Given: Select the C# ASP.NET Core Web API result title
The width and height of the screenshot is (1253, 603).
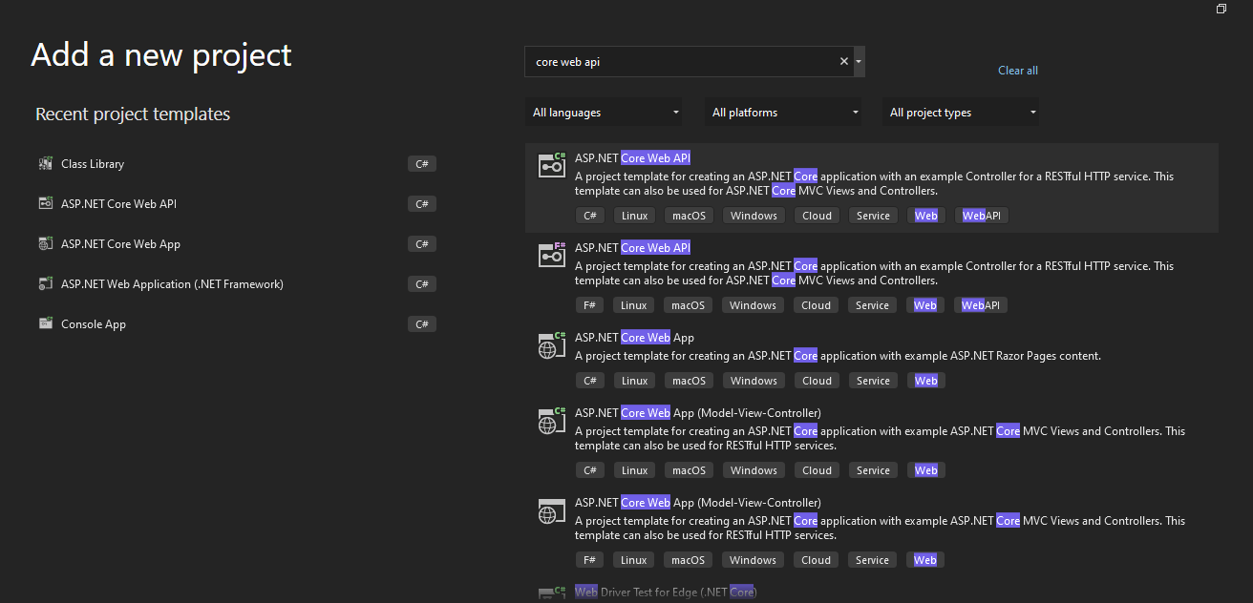Looking at the screenshot, I should tap(632, 158).
